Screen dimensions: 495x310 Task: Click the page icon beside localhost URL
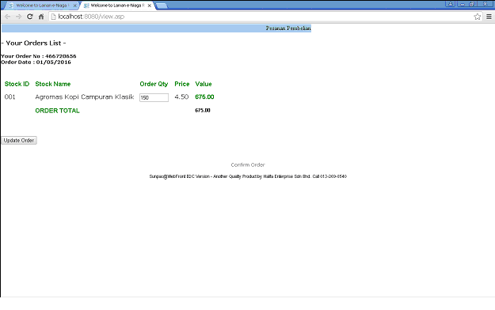53,17
